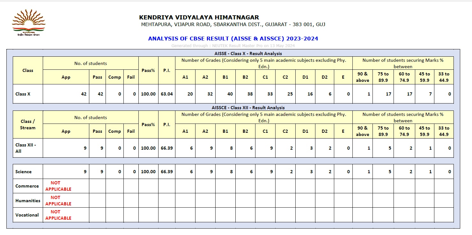Click '90 & above' header in Class X table

pyautogui.click(x=363, y=77)
